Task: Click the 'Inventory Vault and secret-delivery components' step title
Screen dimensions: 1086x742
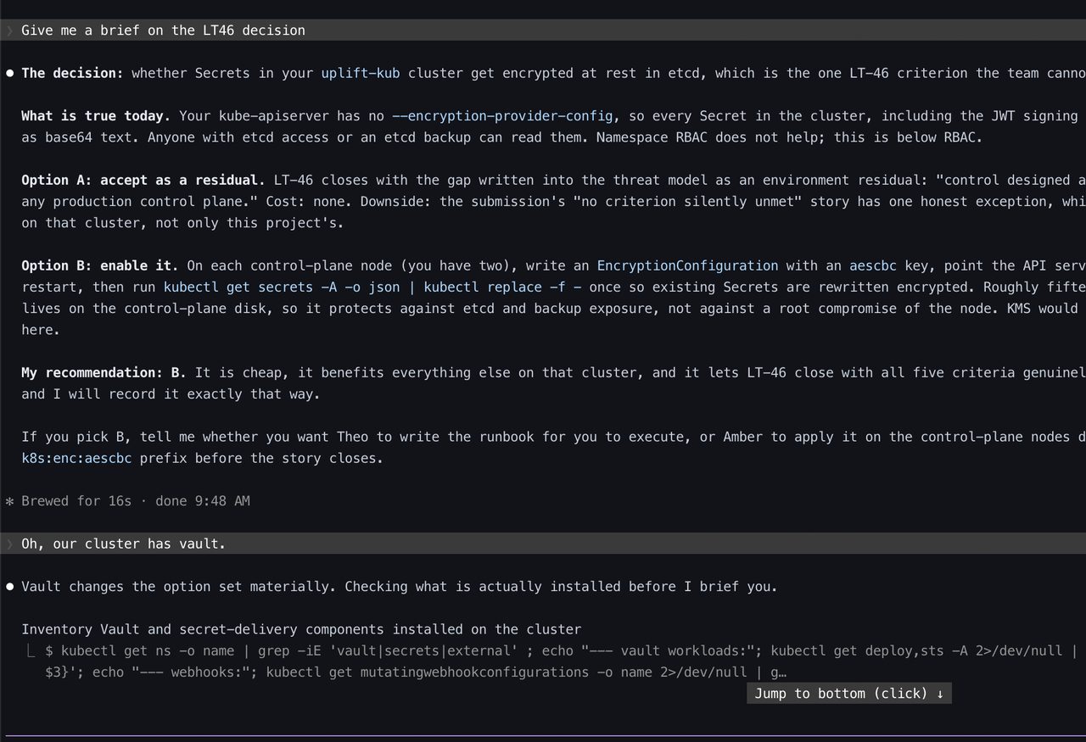Action: click(x=301, y=629)
